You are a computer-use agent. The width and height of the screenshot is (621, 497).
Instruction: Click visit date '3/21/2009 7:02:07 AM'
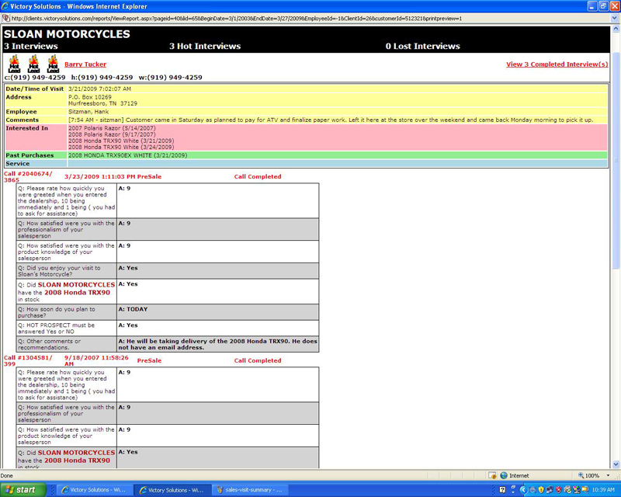[99, 89]
